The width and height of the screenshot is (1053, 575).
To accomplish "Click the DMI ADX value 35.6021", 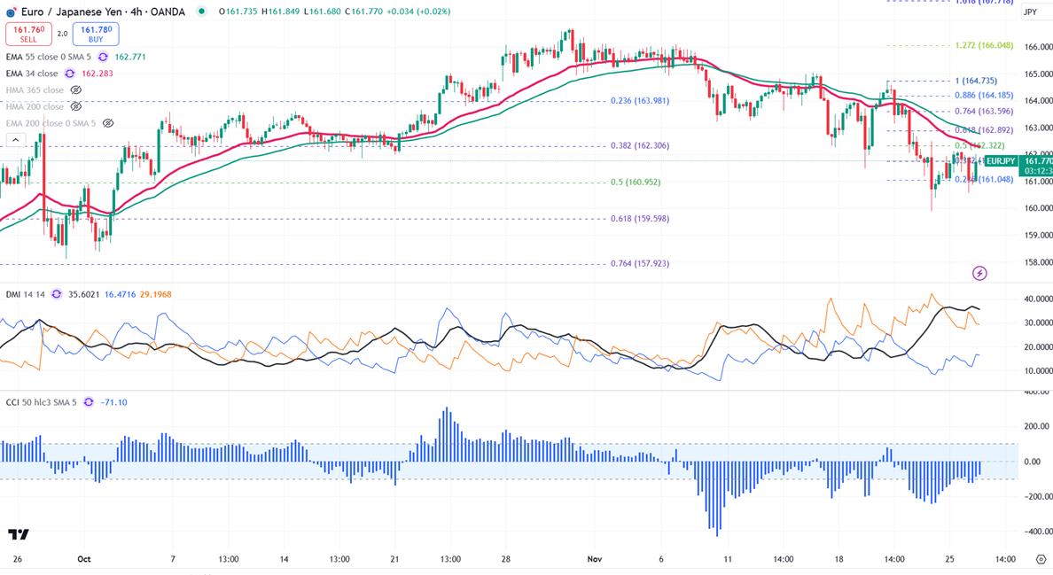I will tap(84, 294).
